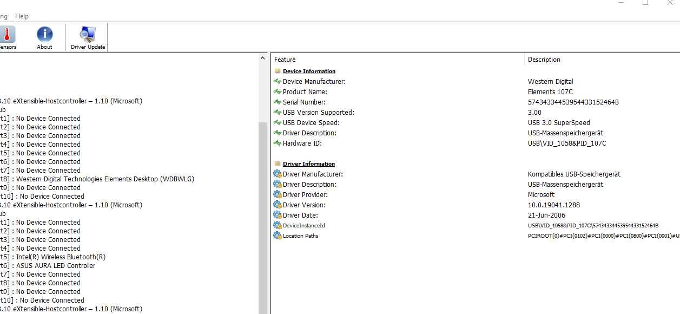Click the PCIROOT location path value

point(604,236)
